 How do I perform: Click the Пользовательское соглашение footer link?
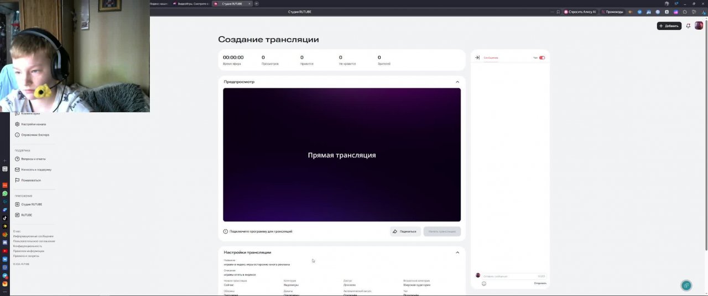tap(34, 241)
